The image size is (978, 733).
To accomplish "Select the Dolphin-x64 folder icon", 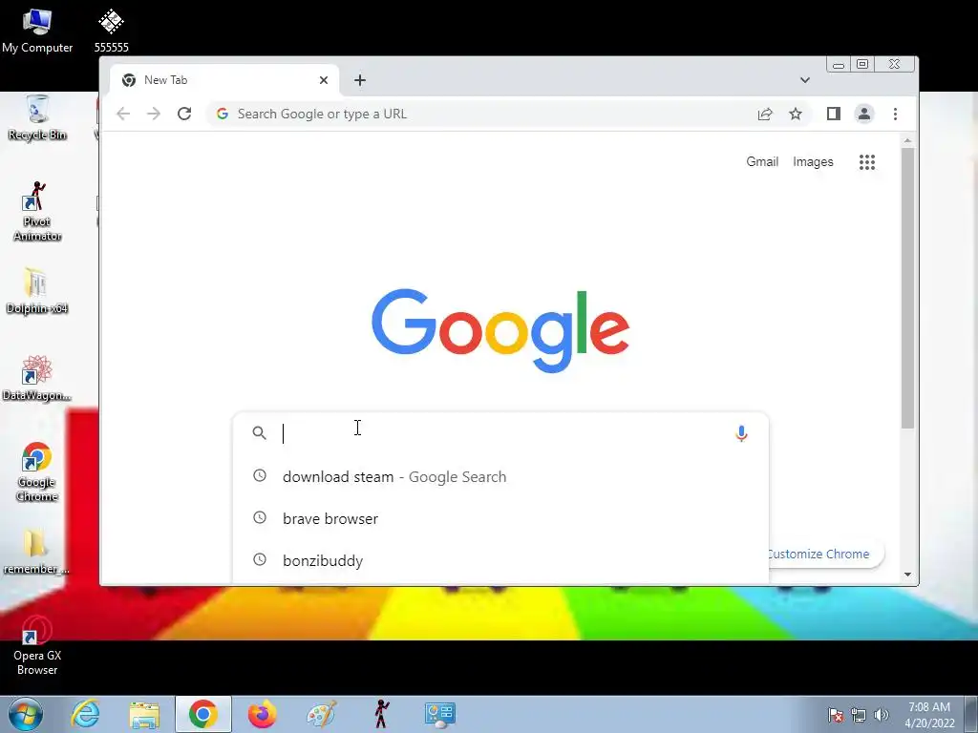I will [37, 291].
